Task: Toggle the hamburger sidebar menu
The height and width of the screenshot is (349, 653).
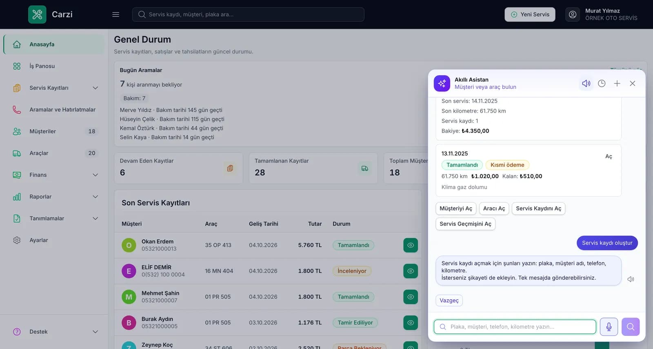Action: coord(116,14)
